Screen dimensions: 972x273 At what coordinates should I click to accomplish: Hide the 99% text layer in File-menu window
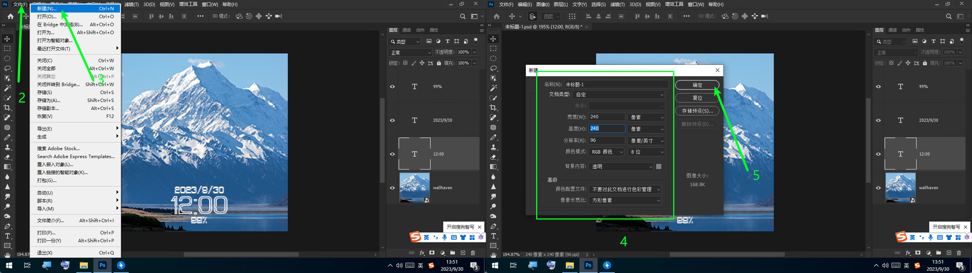coord(392,86)
